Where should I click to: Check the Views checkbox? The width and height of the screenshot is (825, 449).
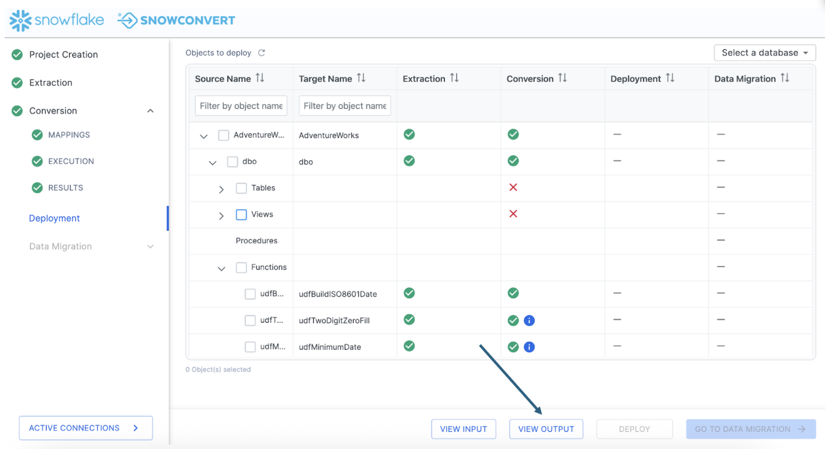(241, 215)
